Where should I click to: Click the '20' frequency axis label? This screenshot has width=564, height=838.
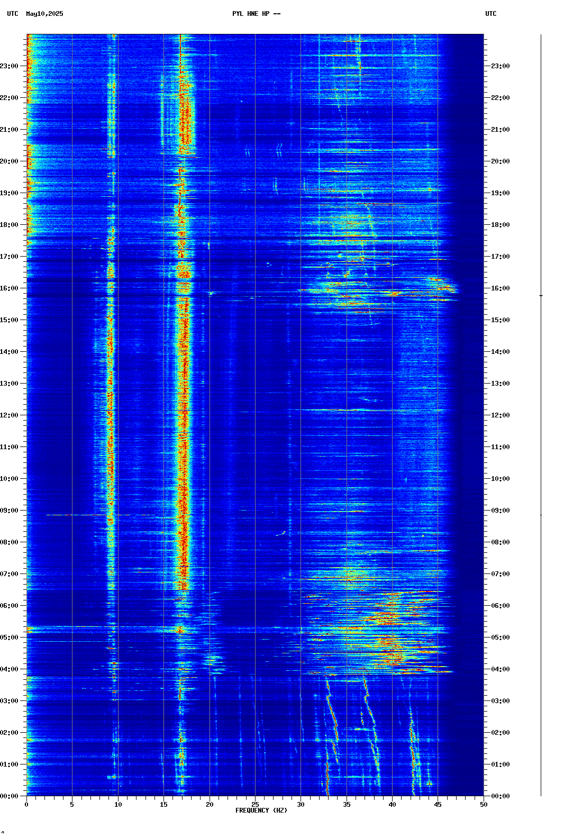coord(210,805)
